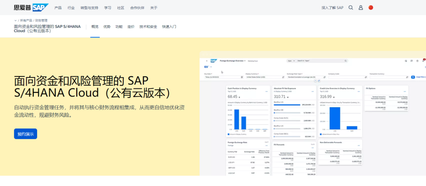Expand the breadcrumb chevron before 所有产品
Viewport: 426px width, 186px height.
coord(15,20)
